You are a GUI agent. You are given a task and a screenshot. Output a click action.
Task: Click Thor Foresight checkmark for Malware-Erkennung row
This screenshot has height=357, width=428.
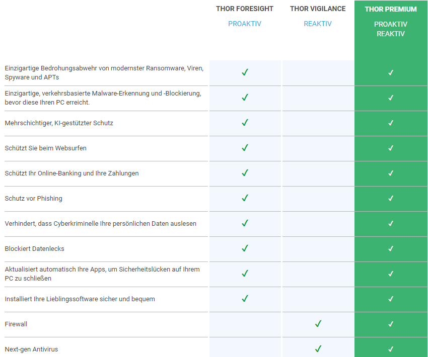245,97
